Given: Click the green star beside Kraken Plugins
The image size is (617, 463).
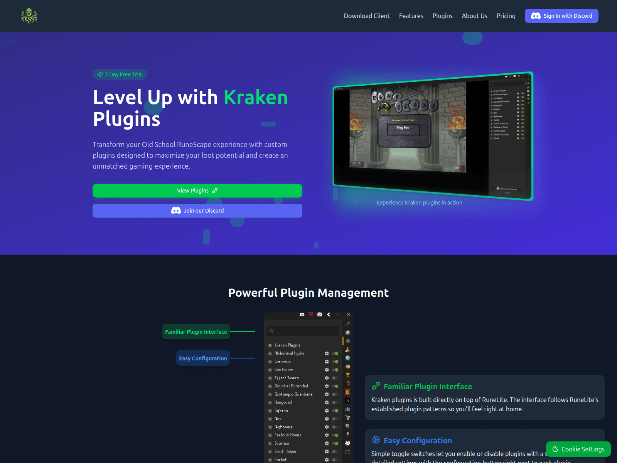Looking at the screenshot, I should point(270,345).
